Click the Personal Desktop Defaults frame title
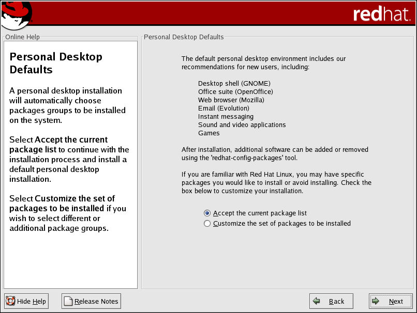Viewport: 417px width, 313px height. 184,37
